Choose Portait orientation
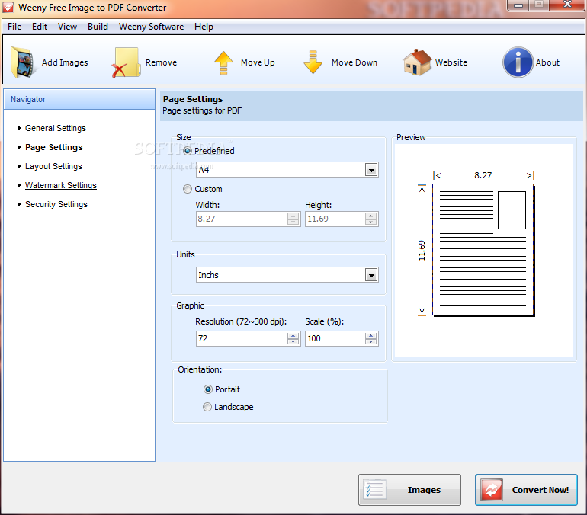The image size is (587, 515). pyautogui.click(x=208, y=389)
